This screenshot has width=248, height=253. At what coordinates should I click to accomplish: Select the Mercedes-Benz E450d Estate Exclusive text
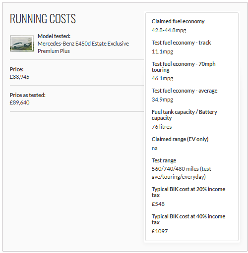(x=83, y=48)
